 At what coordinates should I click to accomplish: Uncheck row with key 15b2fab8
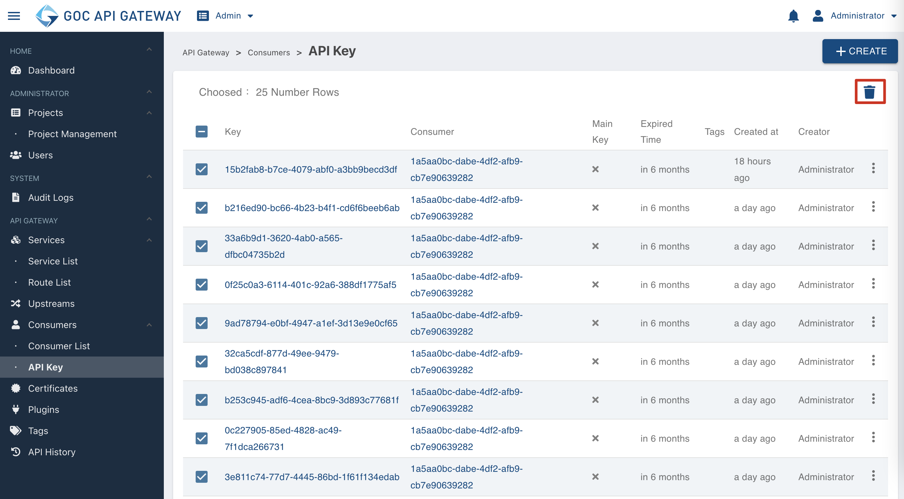201,169
